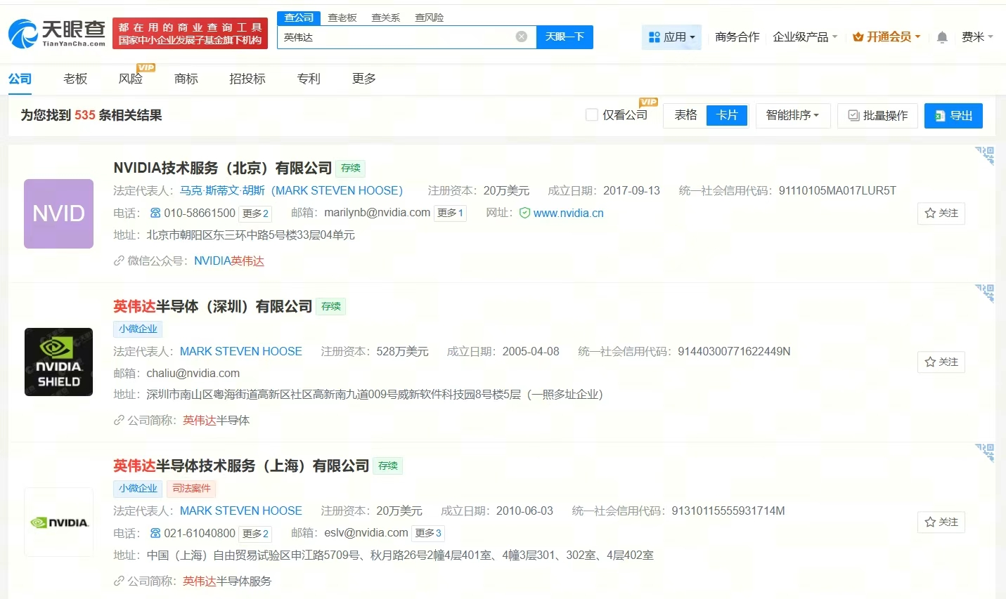This screenshot has width=1006, height=599.
Task: Click the 导出 export button
Action: (x=953, y=115)
